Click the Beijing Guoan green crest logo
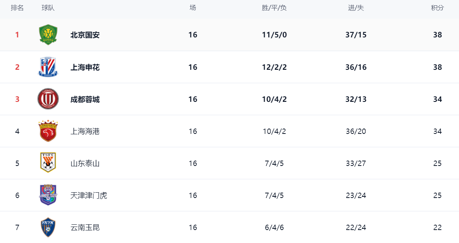459x243 pixels. [x=48, y=35]
